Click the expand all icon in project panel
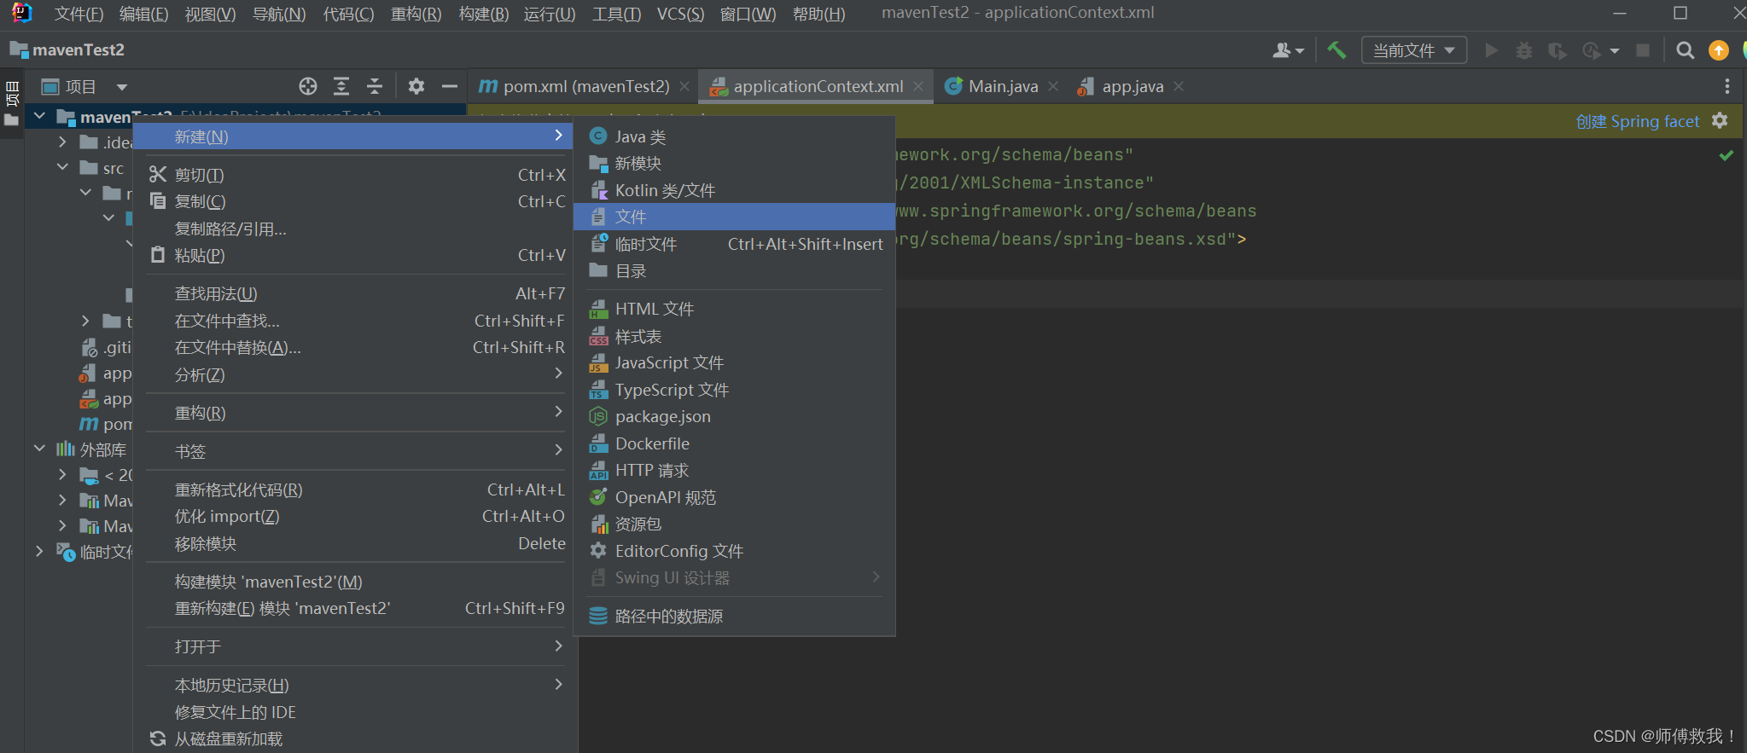This screenshot has width=1747, height=753. point(341,86)
